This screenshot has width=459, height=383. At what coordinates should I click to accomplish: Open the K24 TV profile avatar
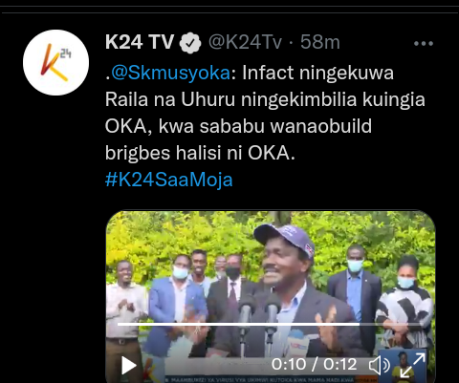point(55,62)
